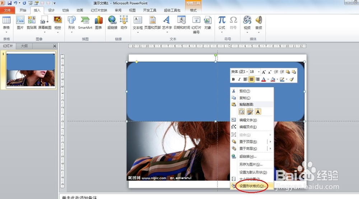Open the 宋体 font name dropdown
This screenshot has height=199, width=359.
coord(247,72)
